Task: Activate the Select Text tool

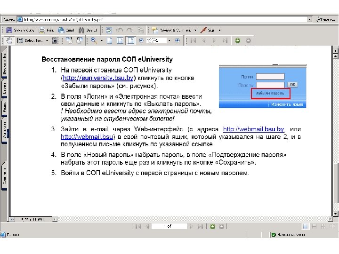Action: point(30,40)
